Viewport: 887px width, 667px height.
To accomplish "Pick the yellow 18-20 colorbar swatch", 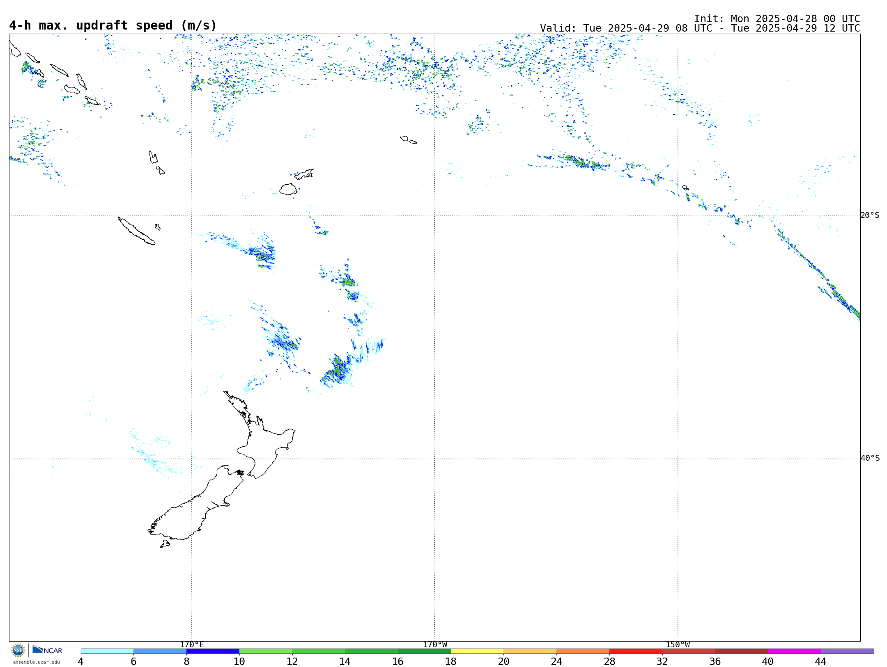I will click(x=477, y=651).
